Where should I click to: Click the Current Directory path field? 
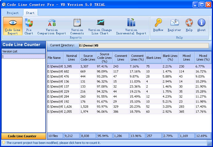pos(143,45)
